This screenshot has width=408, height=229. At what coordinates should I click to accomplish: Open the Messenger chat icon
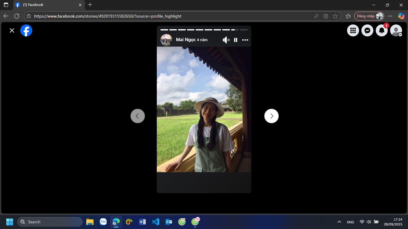pos(367,30)
